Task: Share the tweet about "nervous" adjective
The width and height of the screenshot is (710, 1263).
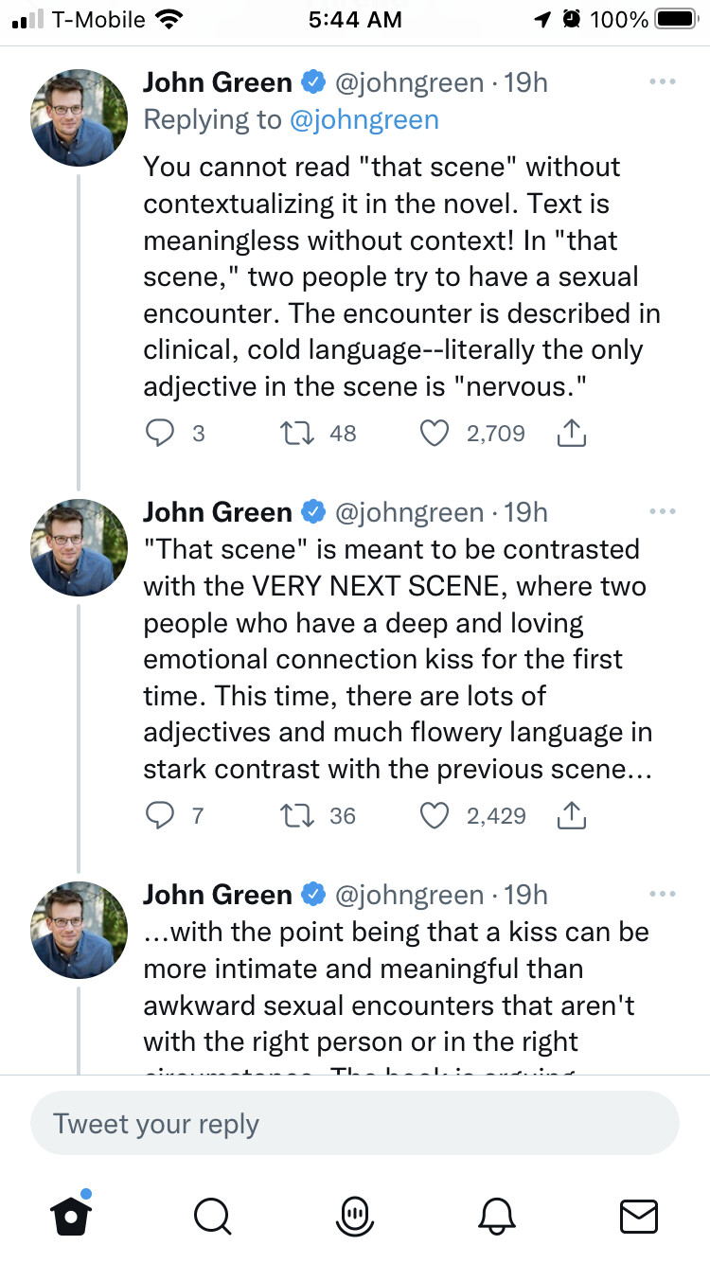Action: tap(571, 433)
